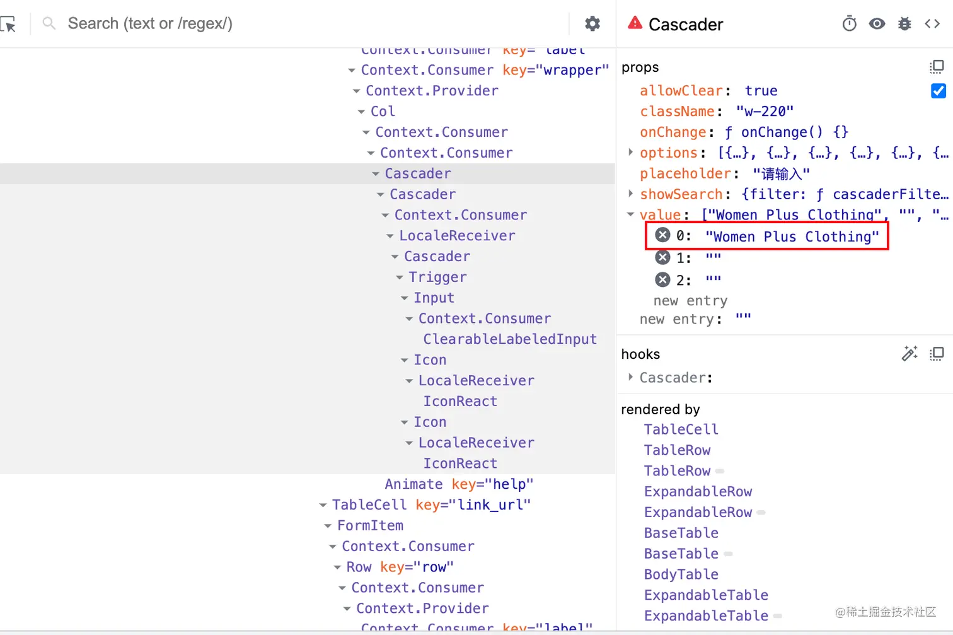Image resolution: width=953 pixels, height=635 pixels.
Task: Copy hooks to clipboard icon
Action: 937,354
